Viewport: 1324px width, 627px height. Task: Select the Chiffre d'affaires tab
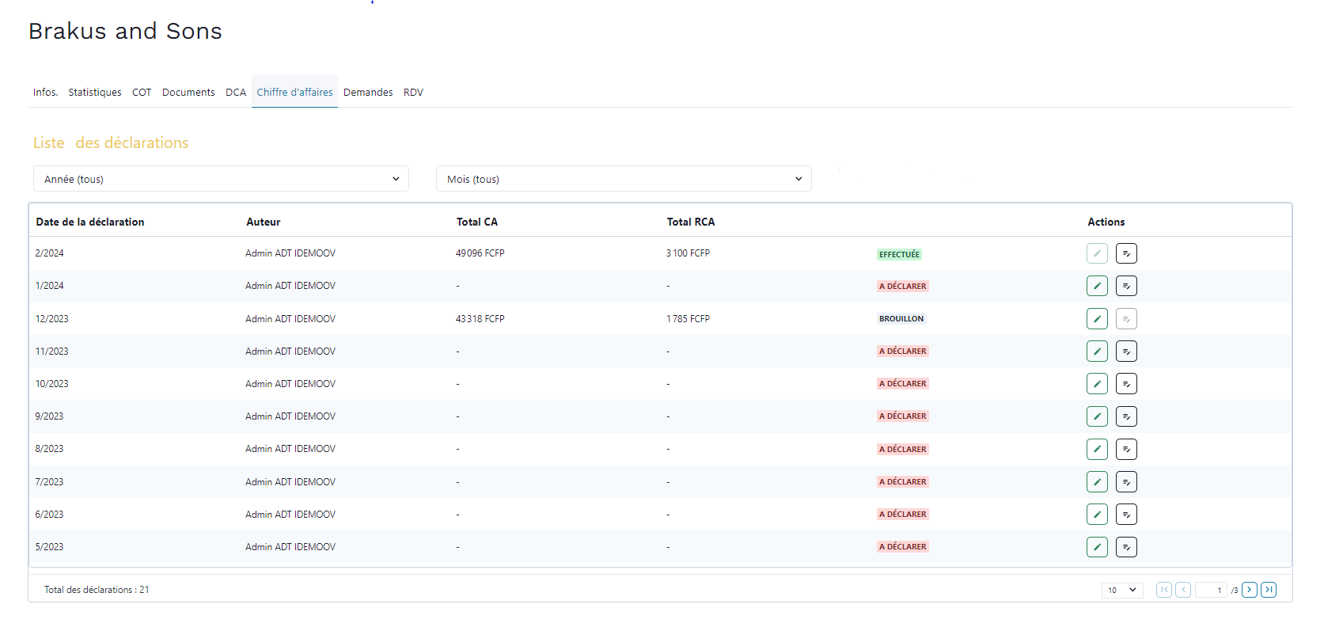tap(294, 93)
